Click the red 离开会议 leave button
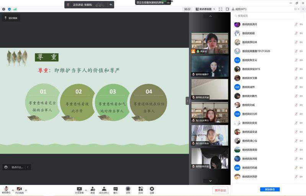The width and height of the screenshot is (306, 196). click(x=220, y=190)
